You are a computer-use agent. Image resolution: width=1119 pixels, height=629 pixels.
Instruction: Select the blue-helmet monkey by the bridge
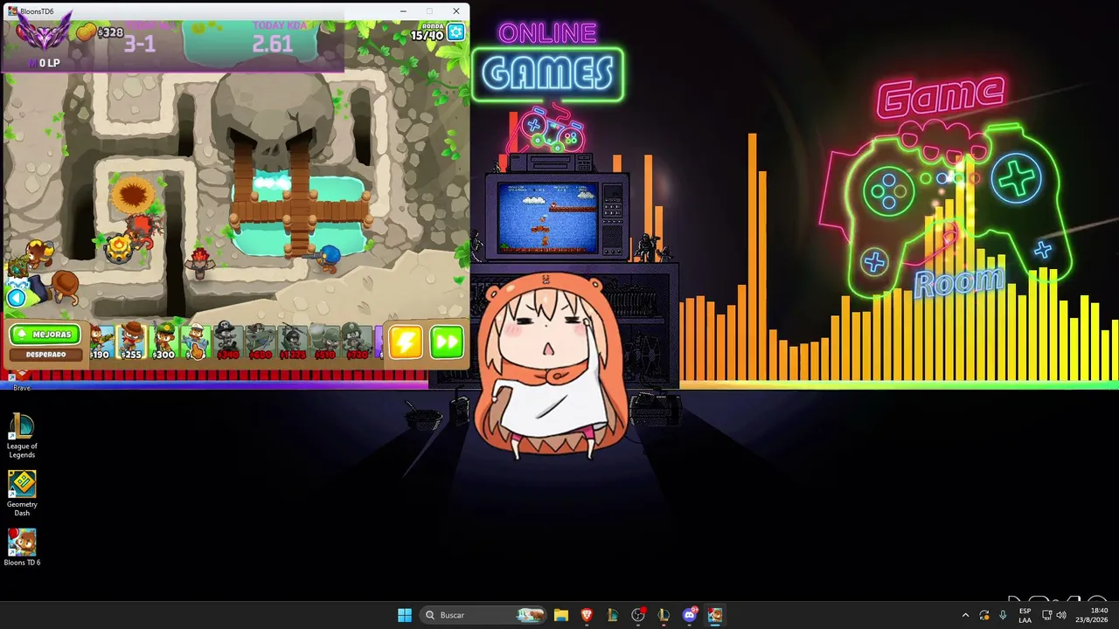328,257
